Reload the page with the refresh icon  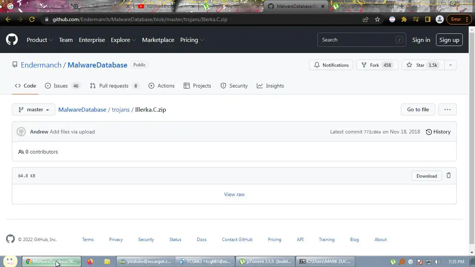tap(32, 19)
